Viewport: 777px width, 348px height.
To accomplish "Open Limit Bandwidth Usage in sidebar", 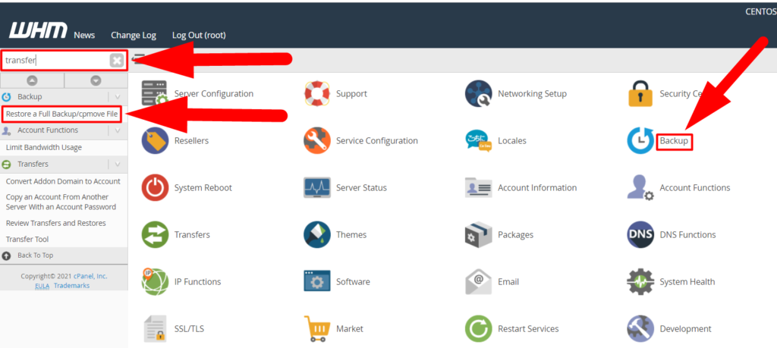I will click(44, 148).
